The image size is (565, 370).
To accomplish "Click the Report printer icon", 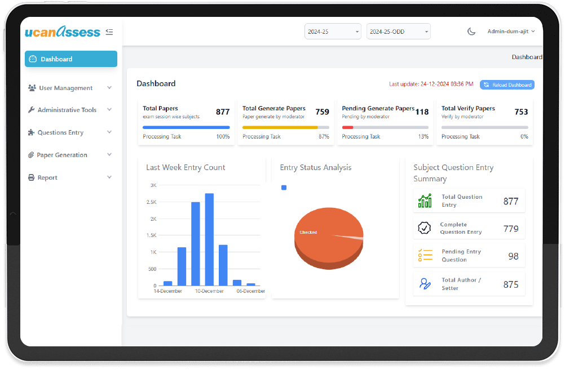I will tap(32, 177).
